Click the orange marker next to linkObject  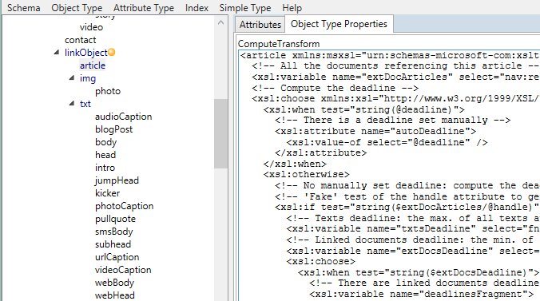112,53
